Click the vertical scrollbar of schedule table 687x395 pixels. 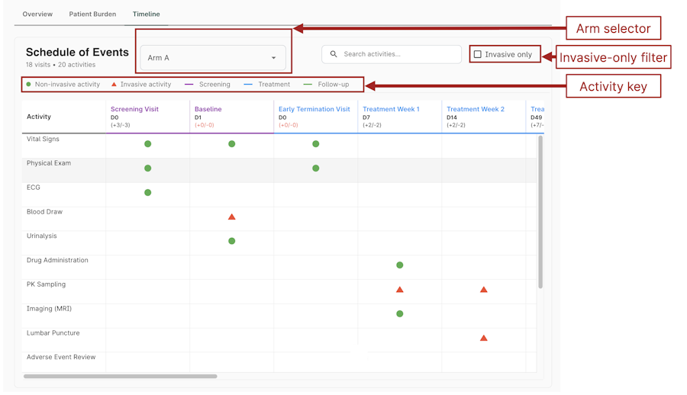[x=540, y=212]
